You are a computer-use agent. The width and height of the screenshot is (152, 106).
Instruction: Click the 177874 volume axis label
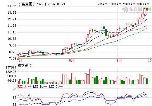(11, 67)
